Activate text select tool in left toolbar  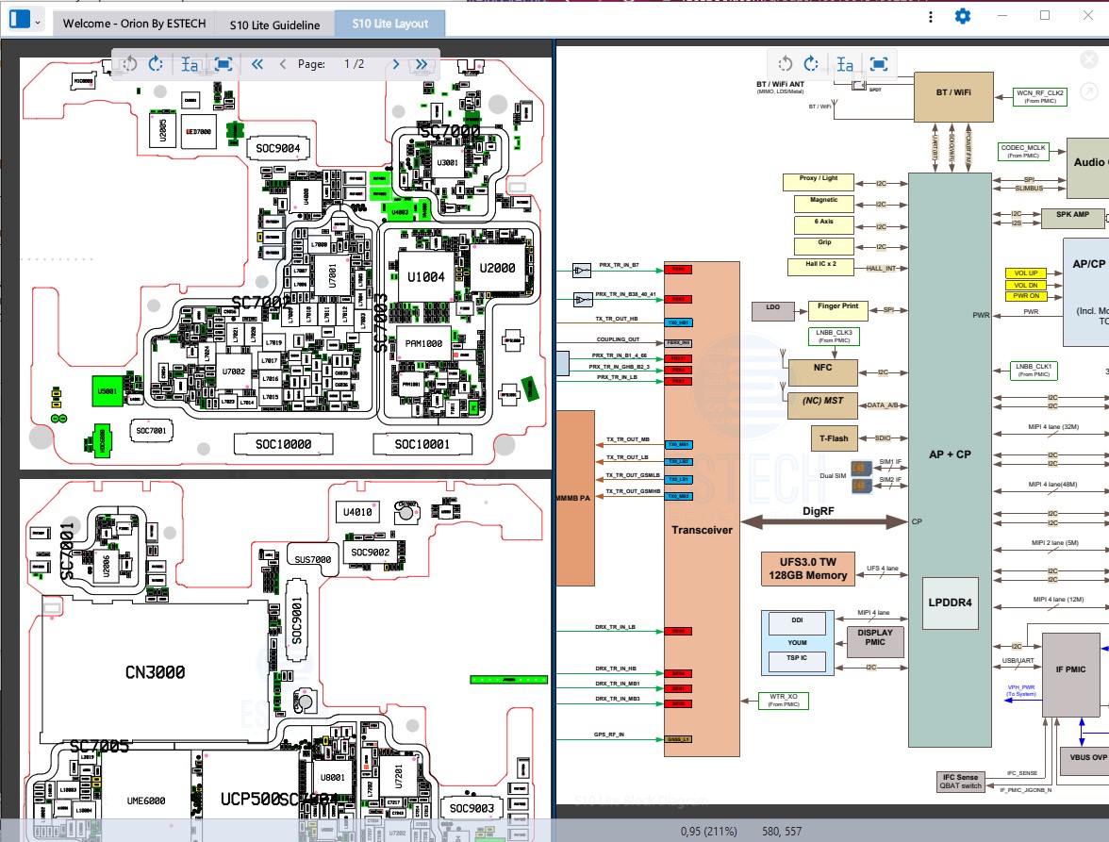190,64
